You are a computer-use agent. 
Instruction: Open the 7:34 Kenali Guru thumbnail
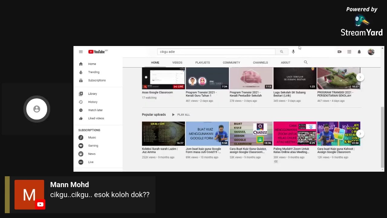207,78
